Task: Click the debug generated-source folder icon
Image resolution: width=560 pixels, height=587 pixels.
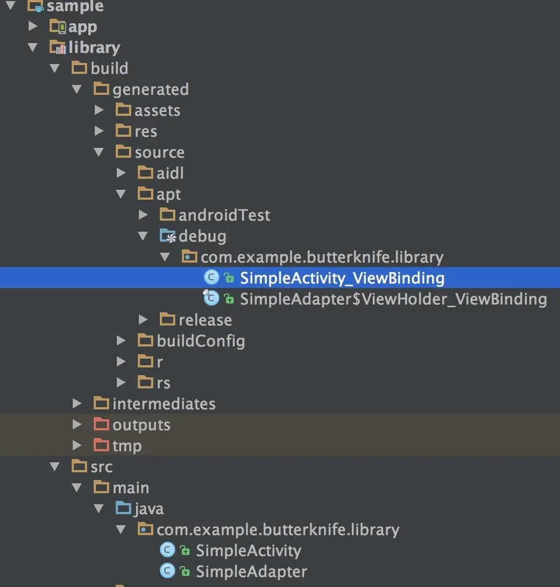Action: [x=168, y=236]
